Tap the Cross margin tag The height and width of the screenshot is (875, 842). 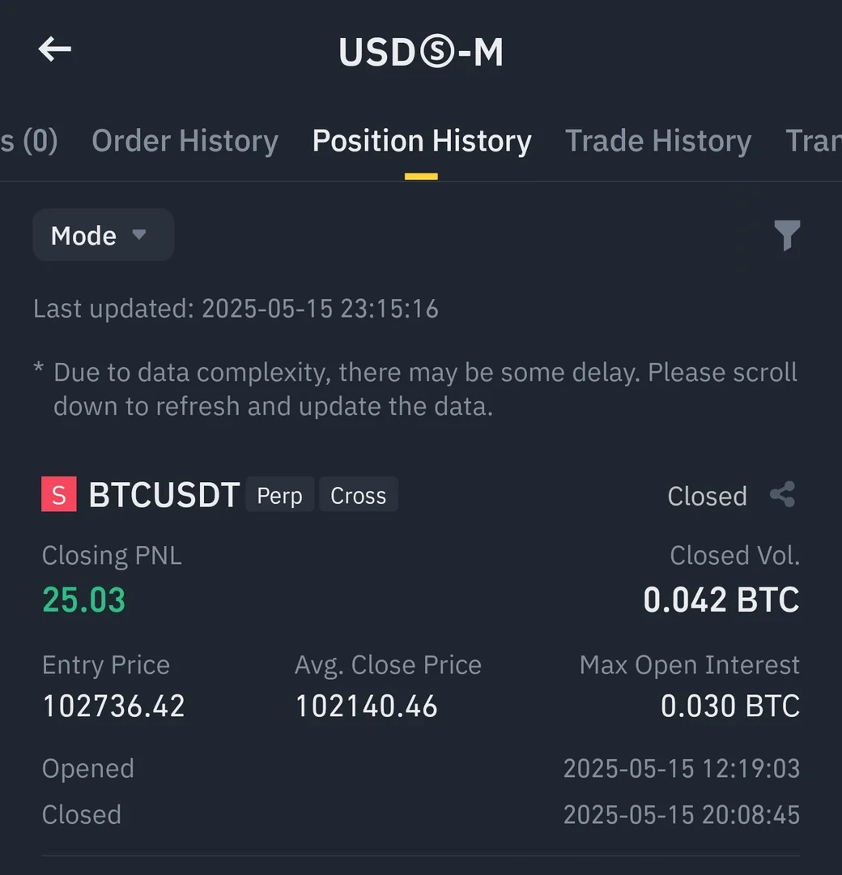(358, 495)
